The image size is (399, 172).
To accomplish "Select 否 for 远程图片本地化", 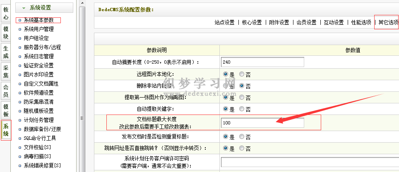I will click(241, 74).
